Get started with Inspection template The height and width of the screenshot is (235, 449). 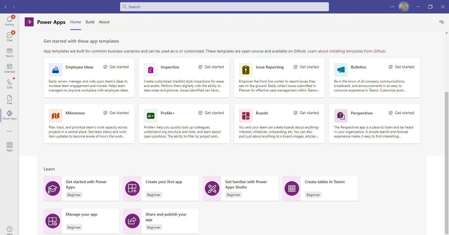(211, 67)
